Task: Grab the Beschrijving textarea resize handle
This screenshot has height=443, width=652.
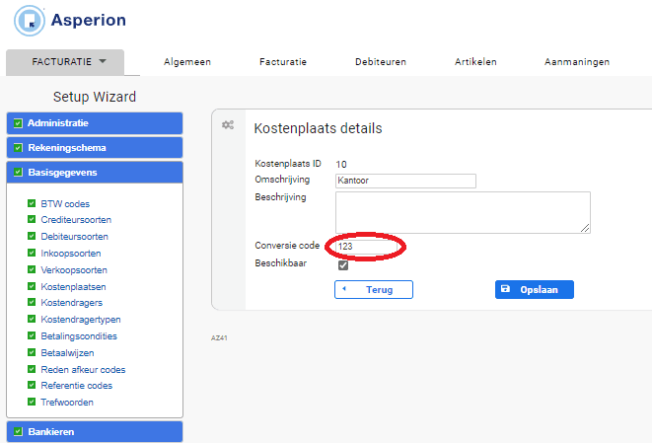Action: [585, 228]
